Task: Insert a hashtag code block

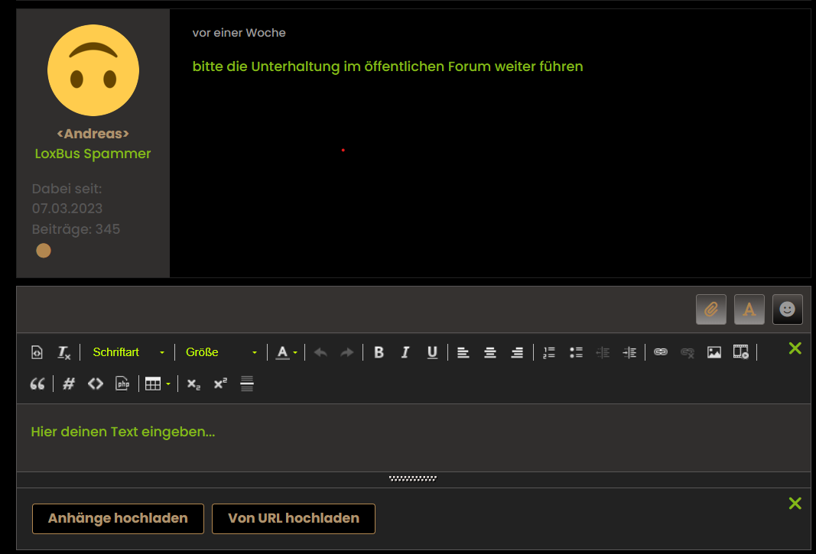Action: coord(68,383)
